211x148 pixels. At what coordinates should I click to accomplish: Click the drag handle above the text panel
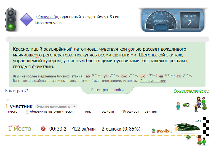coord(7,38)
